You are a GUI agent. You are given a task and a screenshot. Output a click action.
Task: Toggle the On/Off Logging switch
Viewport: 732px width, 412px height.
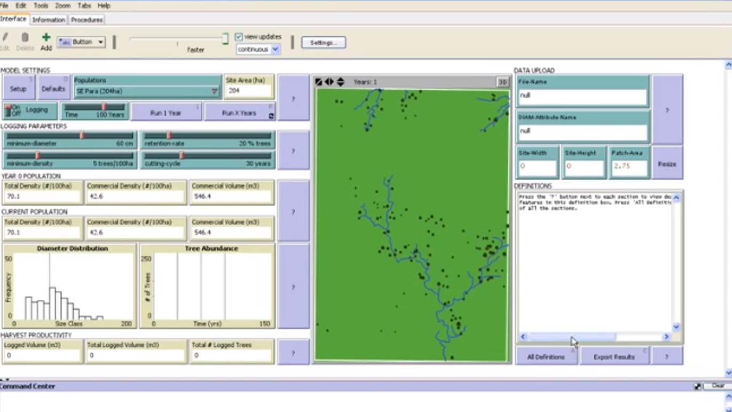[x=7, y=110]
